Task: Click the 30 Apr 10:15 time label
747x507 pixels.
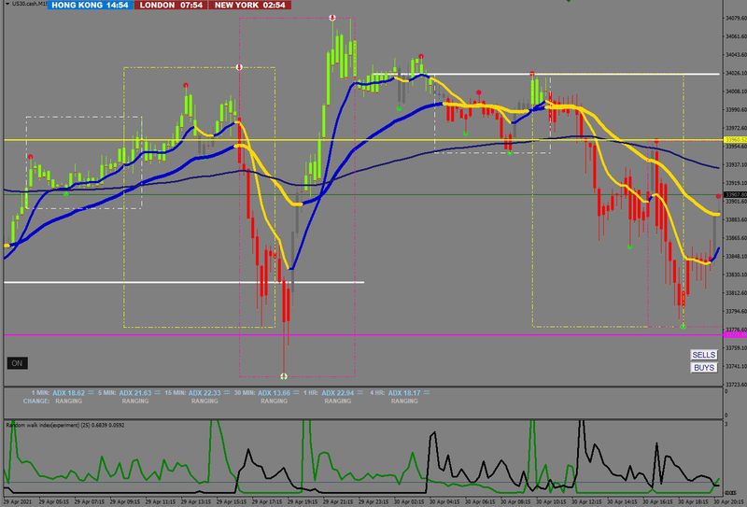Action: coord(551,502)
